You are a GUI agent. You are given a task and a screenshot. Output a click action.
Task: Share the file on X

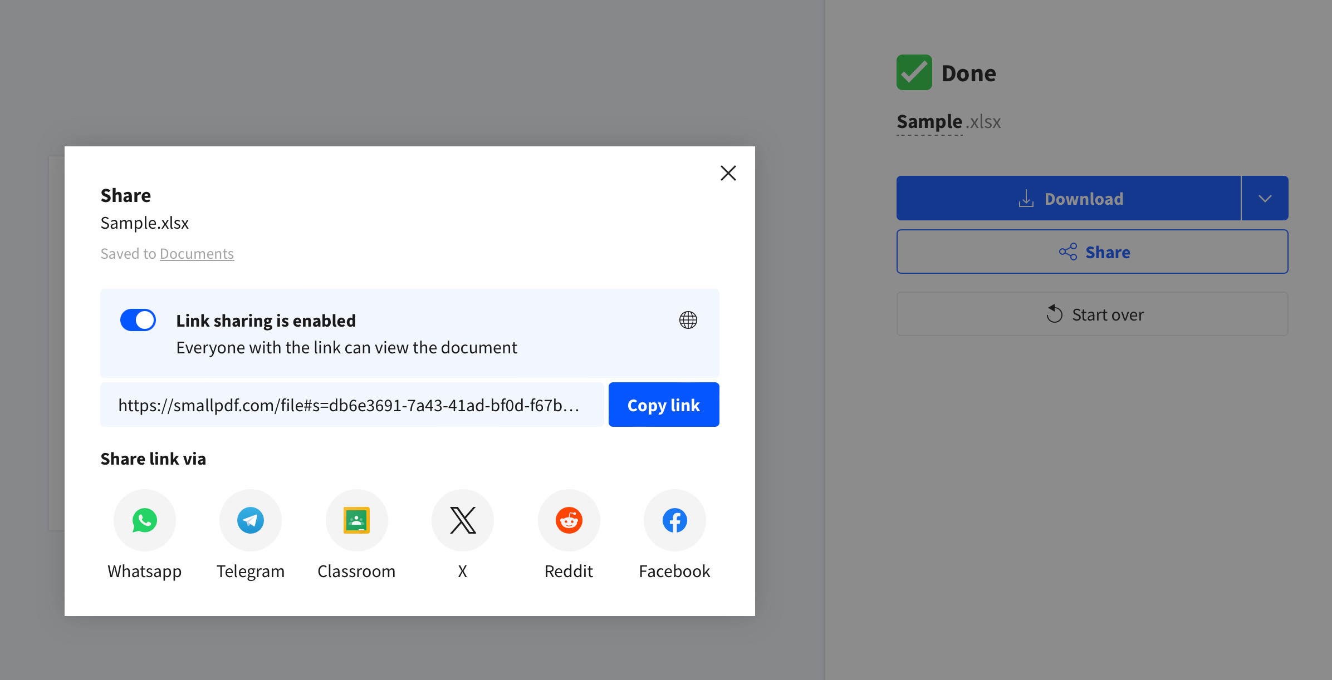coord(462,520)
